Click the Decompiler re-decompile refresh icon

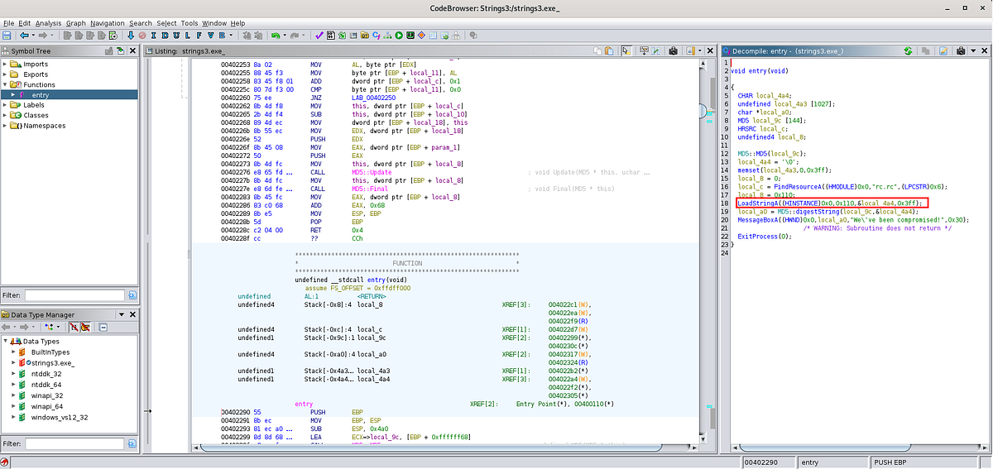pyautogui.click(x=908, y=50)
